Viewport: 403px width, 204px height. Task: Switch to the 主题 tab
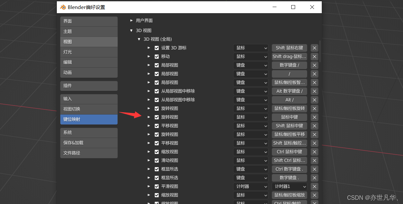(x=89, y=31)
